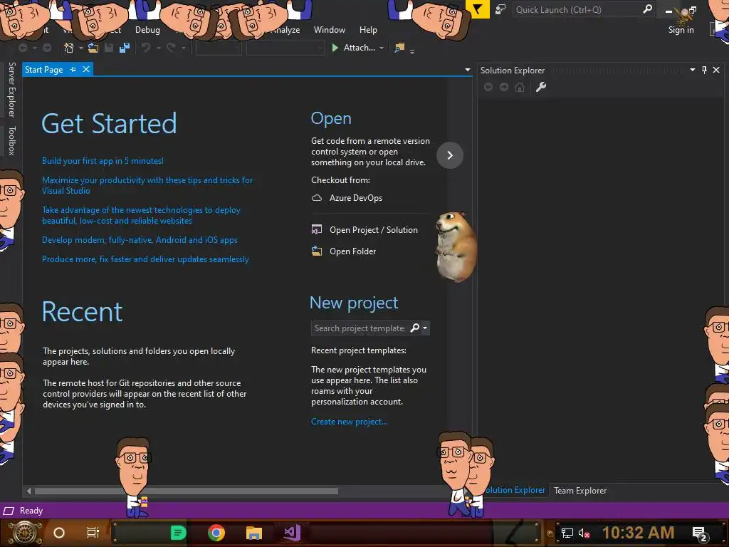Image resolution: width=729 pixels, height=547 pixels.
Task: Click the Navigate Forward toolbar icon
Action: 47,48
